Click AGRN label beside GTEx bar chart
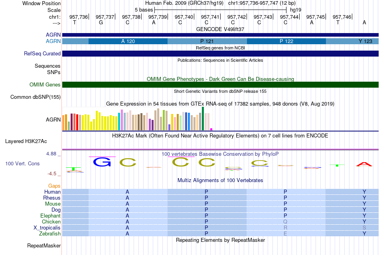The image size is (379, 255). (53, 120)
